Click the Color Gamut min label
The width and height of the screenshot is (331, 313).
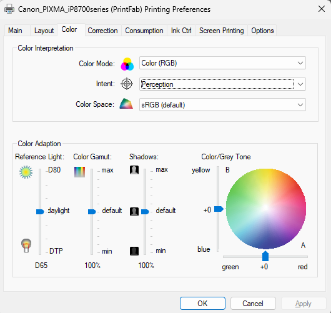pyautogui.click(x=107, y=251)
